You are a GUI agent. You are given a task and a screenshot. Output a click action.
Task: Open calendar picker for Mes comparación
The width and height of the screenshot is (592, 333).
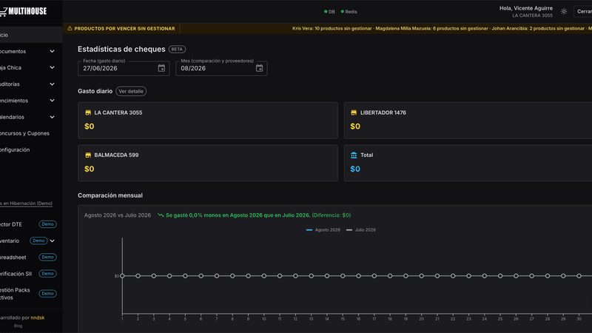[259, 68]
